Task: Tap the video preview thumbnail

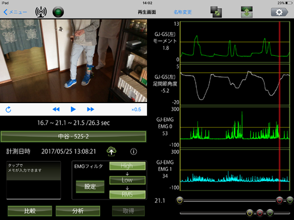Action: (x=73, y=61)
